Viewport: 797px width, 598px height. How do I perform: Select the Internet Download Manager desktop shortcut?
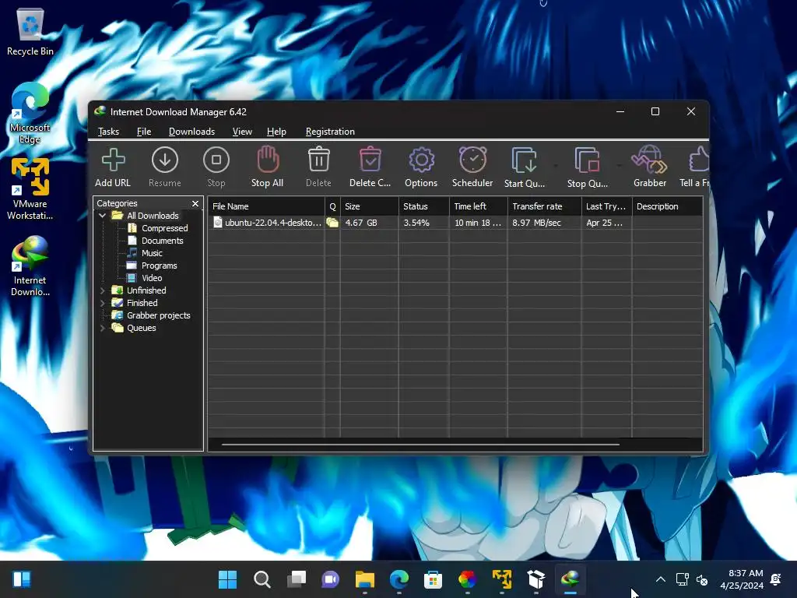click(30, 266)
